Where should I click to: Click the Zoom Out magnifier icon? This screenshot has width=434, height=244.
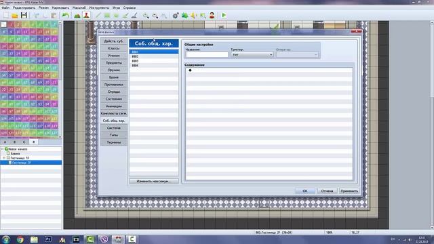point(155,15)
